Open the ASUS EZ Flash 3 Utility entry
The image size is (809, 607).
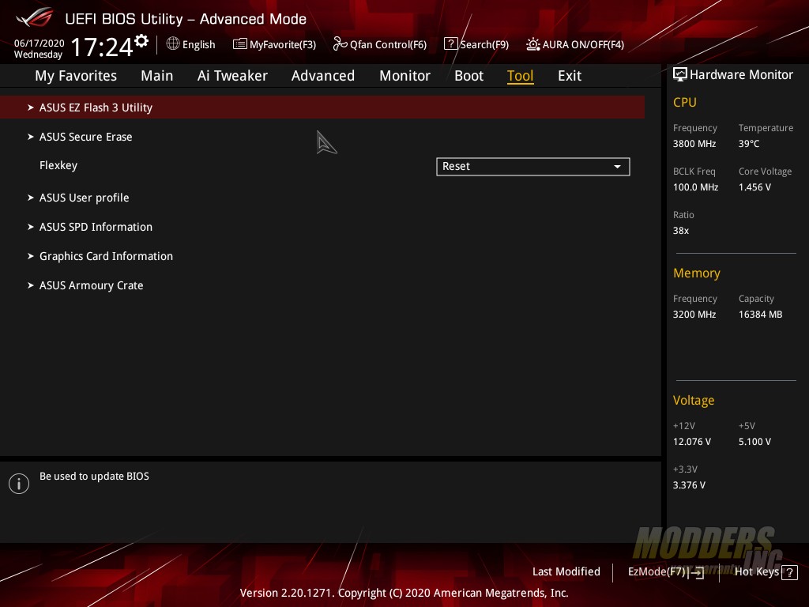pyautogui.click(x=322, y=107)
